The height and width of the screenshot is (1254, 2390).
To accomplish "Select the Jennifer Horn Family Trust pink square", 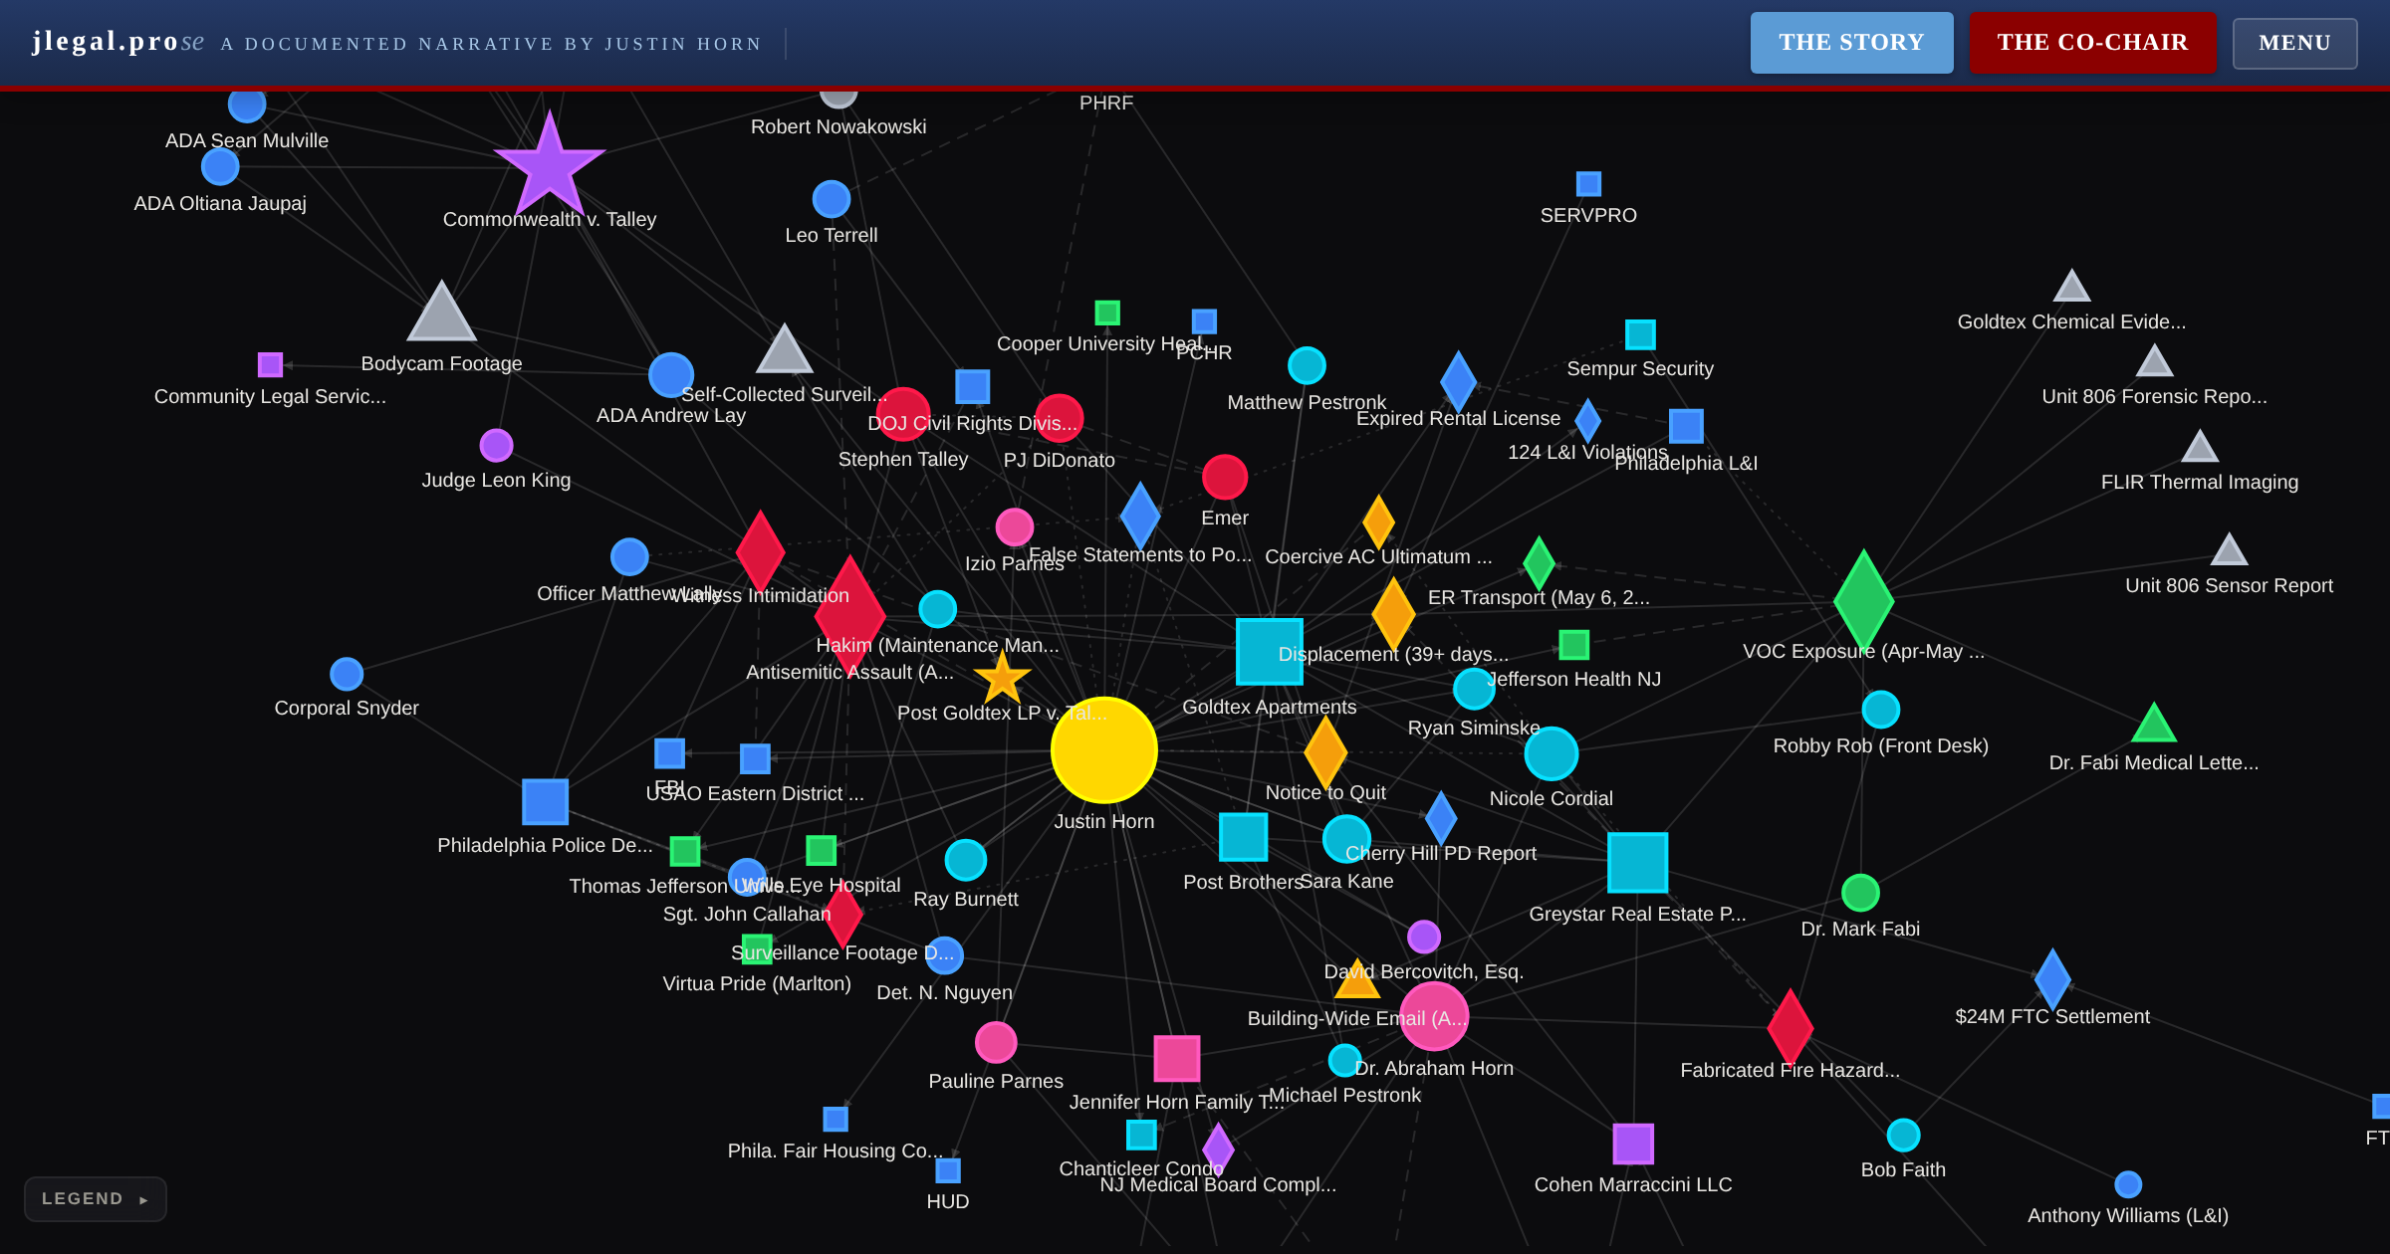I will (1177, 1058).
